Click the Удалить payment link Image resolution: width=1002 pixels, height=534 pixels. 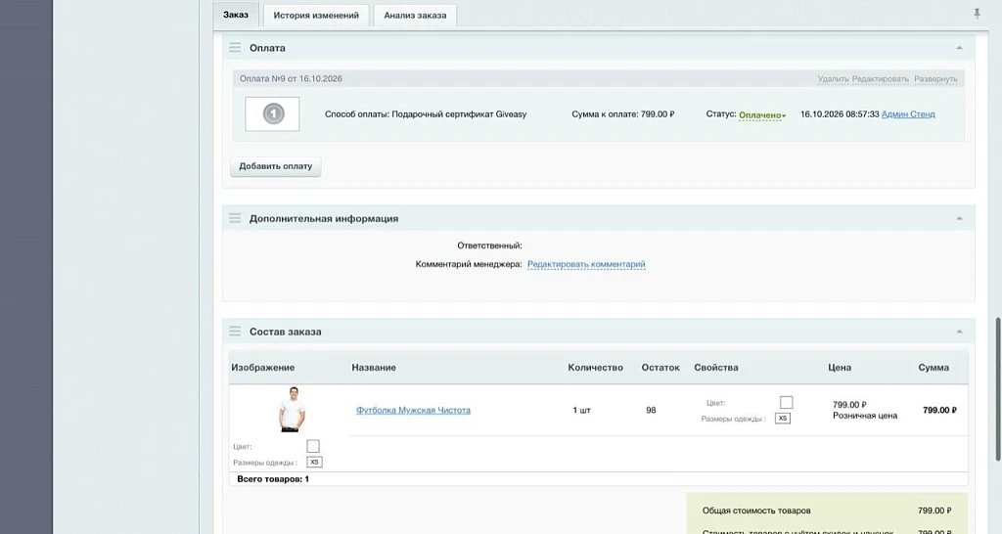coord(834,79)
